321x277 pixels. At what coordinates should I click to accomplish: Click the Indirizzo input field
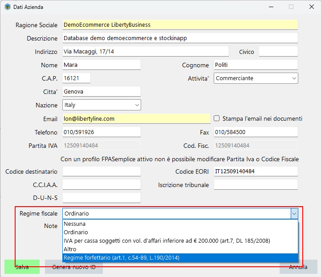coord(146,52)
